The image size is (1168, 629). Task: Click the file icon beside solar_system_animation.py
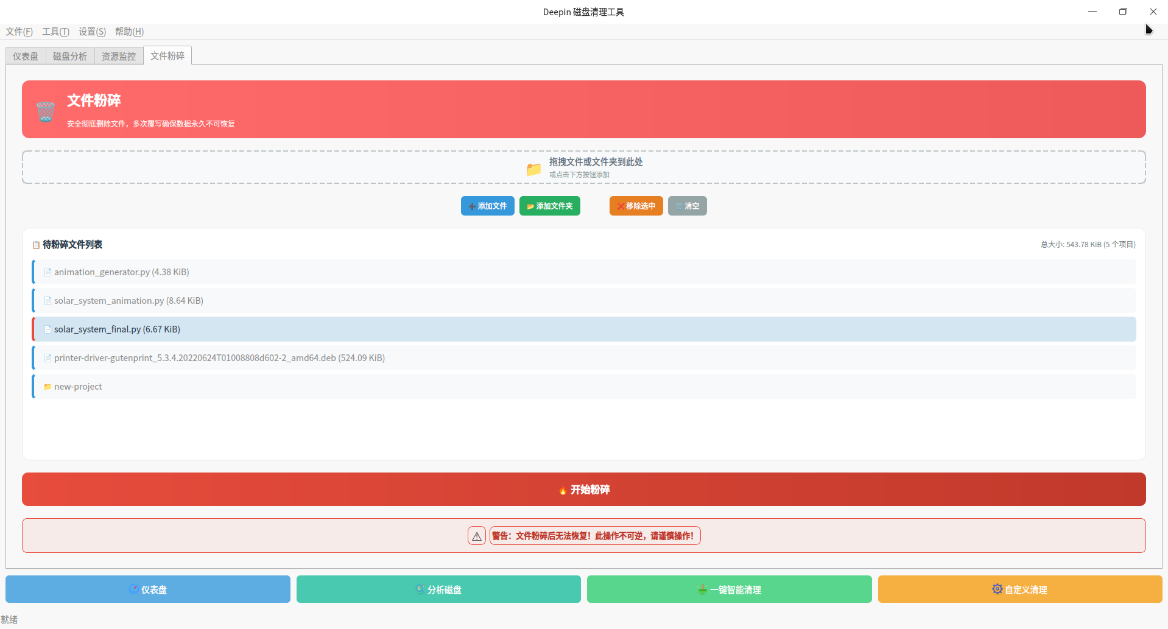(x=47, y=301)
